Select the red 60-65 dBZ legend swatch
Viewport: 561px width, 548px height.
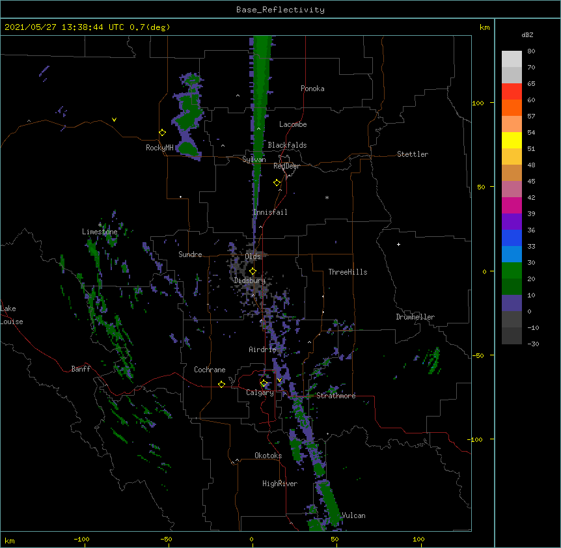click(512, 91)
